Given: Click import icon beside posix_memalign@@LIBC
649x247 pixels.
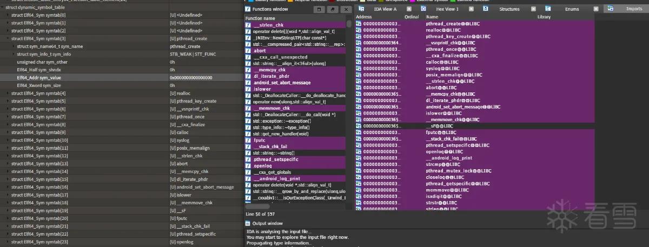Looking at the screenshot, I should click(x=359, y=75).
